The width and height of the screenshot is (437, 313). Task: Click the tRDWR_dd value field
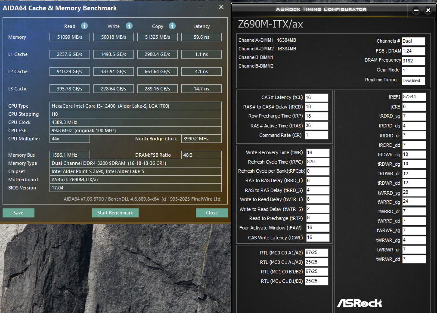click(414, 183)
